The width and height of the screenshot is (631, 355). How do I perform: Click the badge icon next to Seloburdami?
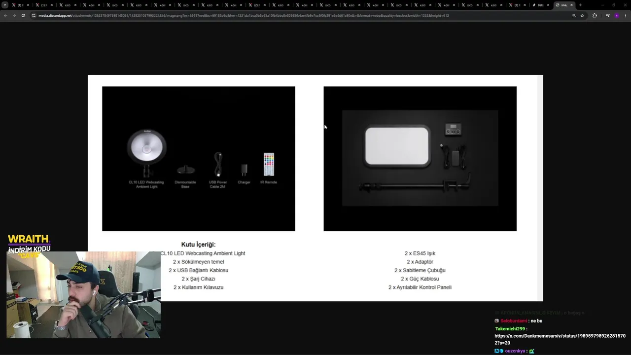(497, 321)
